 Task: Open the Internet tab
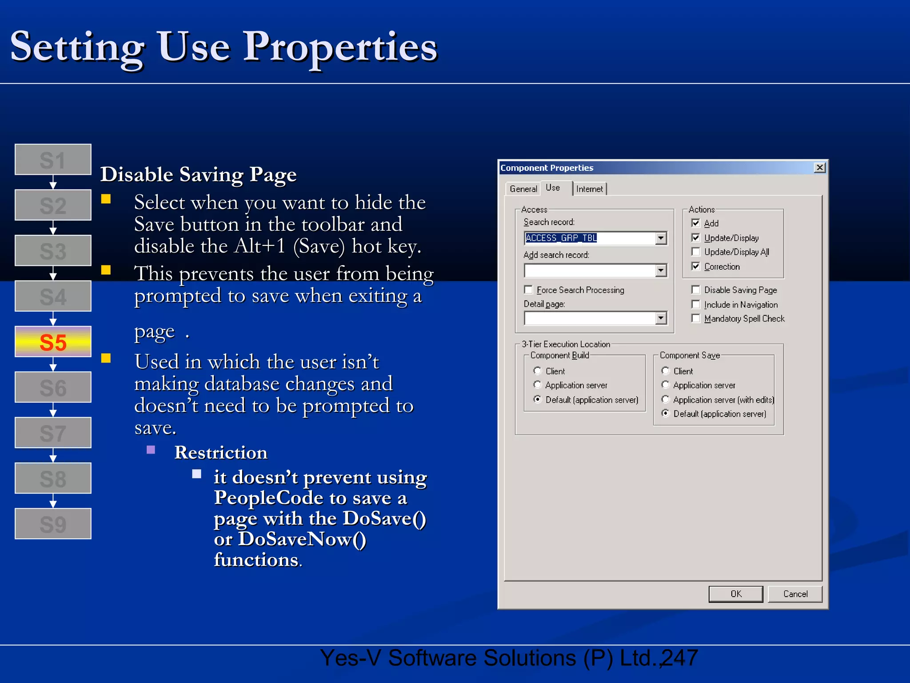pos(589,189)
